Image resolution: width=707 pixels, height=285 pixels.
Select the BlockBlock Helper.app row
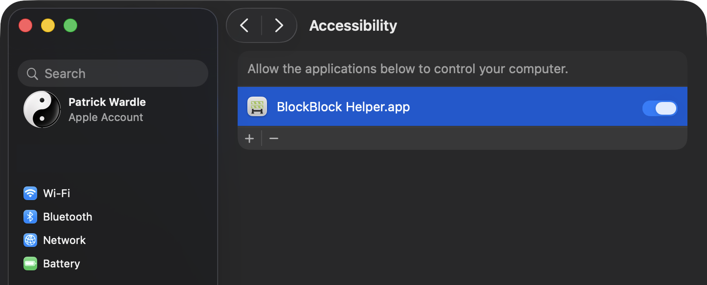point(440,107)
